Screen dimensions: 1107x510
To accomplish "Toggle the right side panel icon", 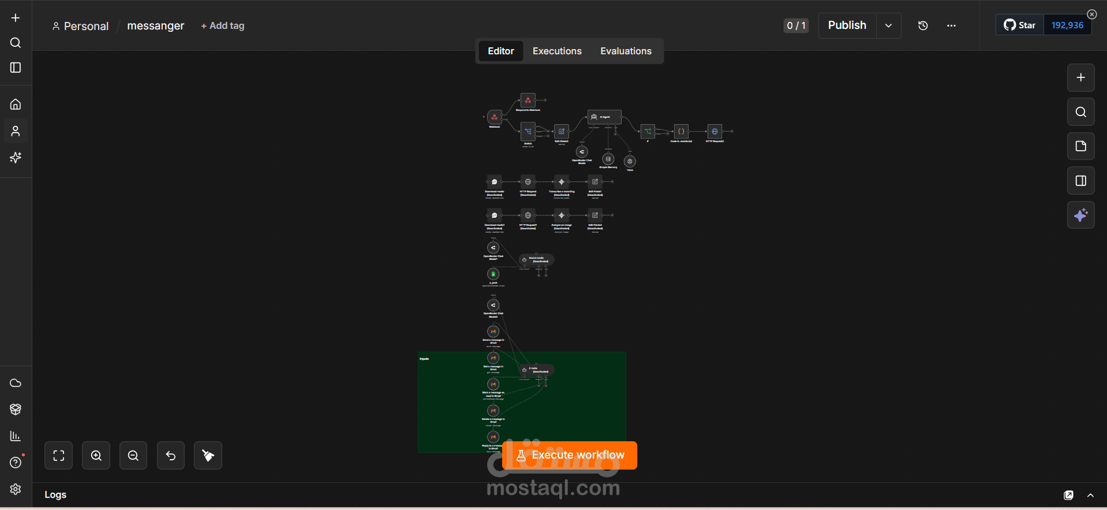I will 1081,181.
